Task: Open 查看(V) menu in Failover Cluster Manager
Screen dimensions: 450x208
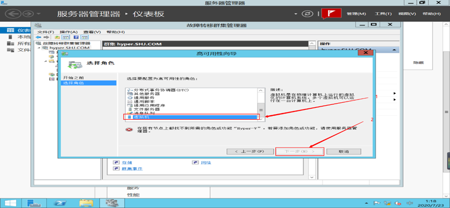Action: point(92,32)
